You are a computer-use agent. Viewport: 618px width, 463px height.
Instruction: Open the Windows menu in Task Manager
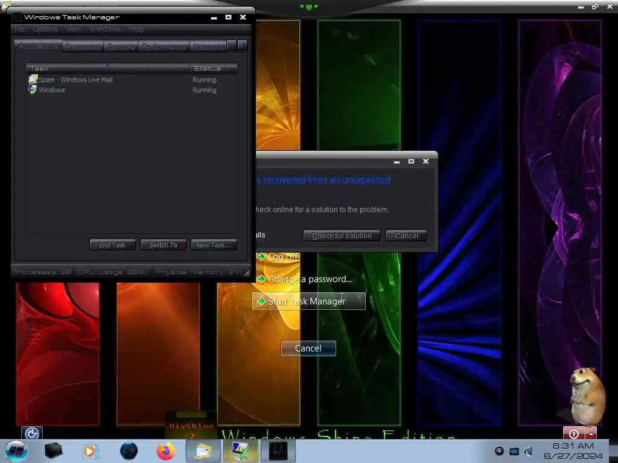coord(105,29)
